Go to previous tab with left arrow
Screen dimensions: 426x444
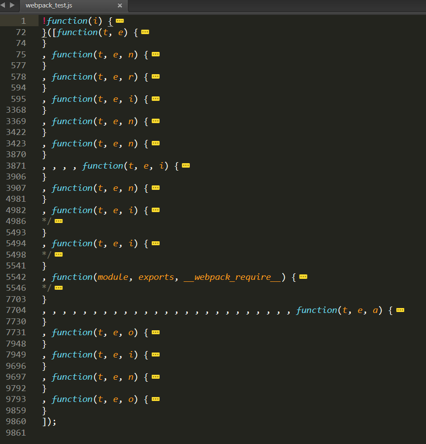pyautogui.click(x=3, y=5)
